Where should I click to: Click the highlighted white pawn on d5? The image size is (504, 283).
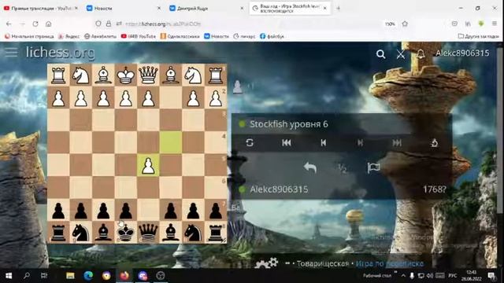148,165
